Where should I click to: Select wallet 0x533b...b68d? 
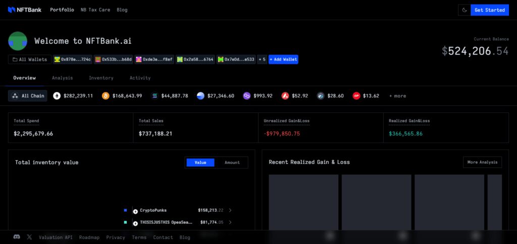click(x=114, y=59)
